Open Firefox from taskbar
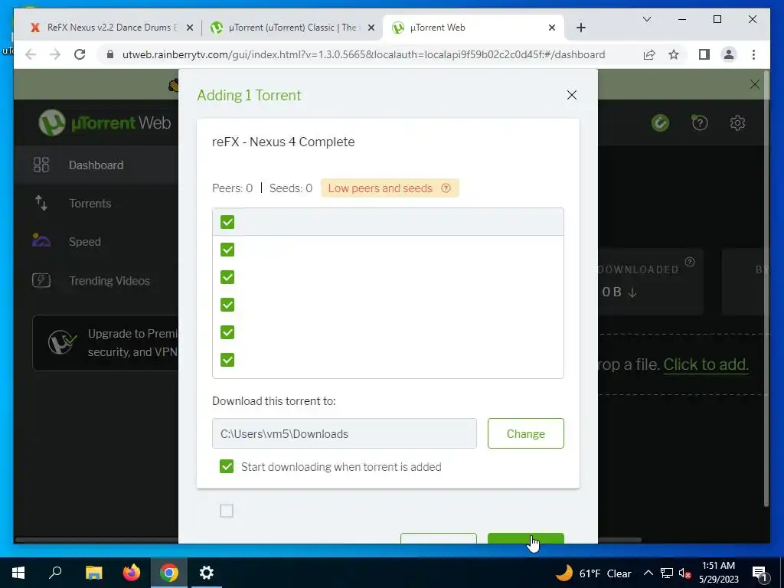Screen dimensions: 784x588 132,573
